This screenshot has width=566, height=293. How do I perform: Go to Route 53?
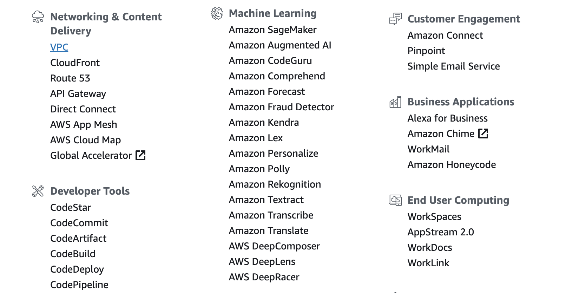point(70,78)
